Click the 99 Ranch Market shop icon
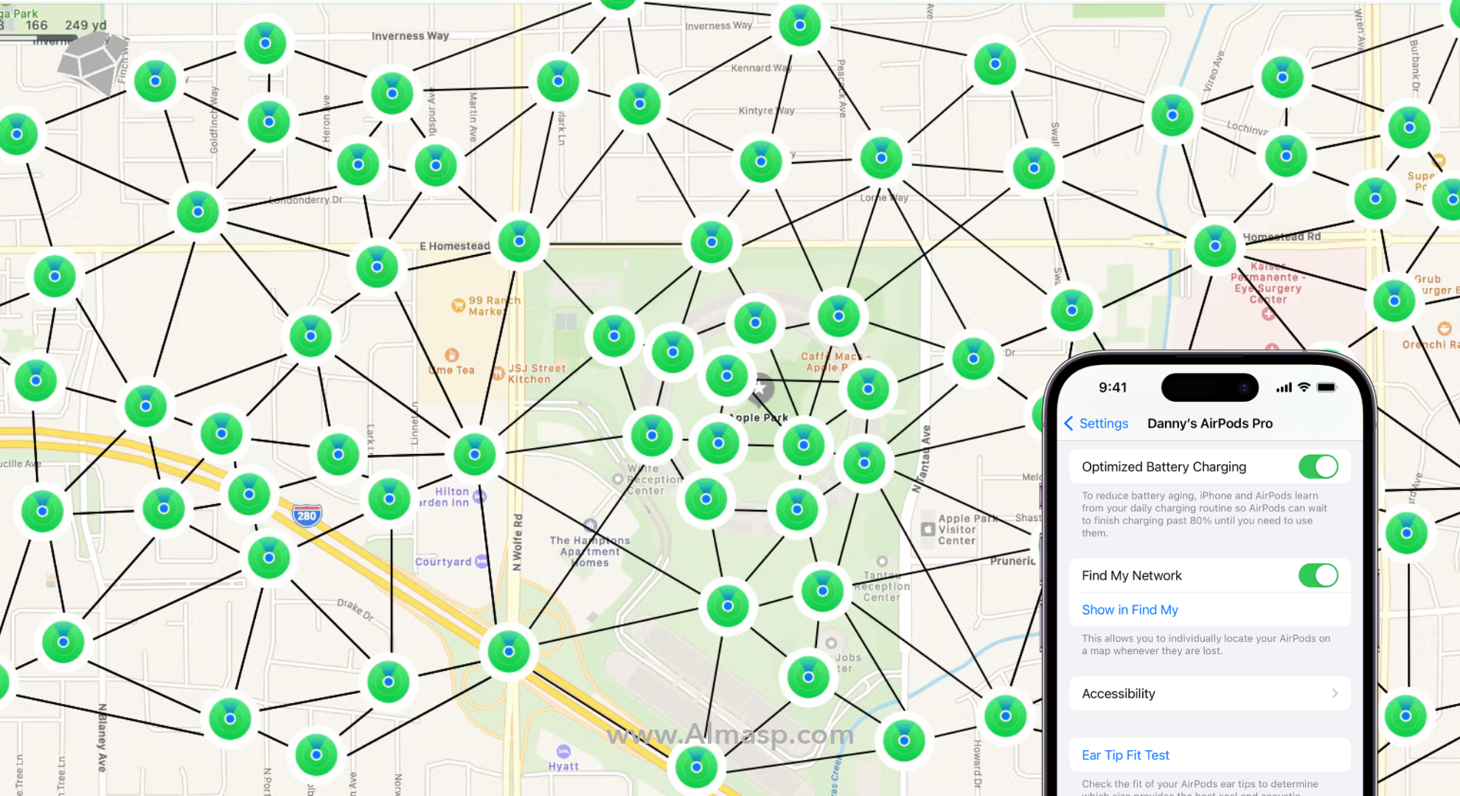 [x=458, y=304]
